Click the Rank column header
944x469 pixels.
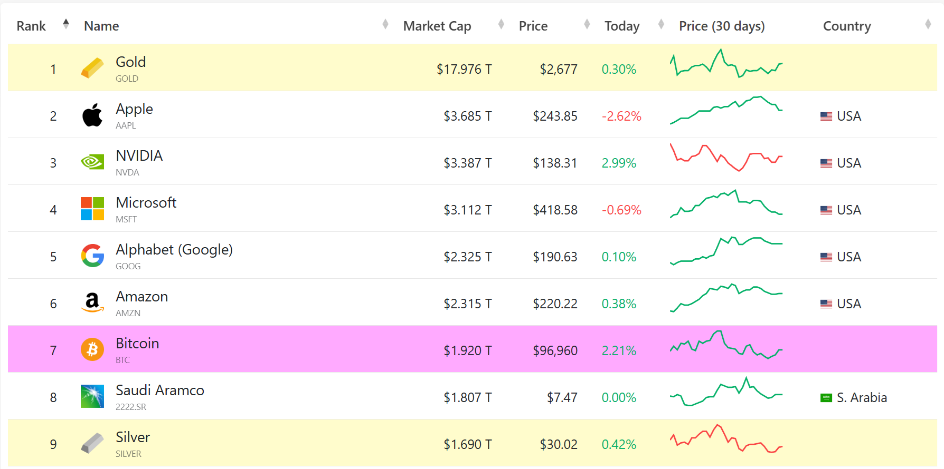(31, 26)
